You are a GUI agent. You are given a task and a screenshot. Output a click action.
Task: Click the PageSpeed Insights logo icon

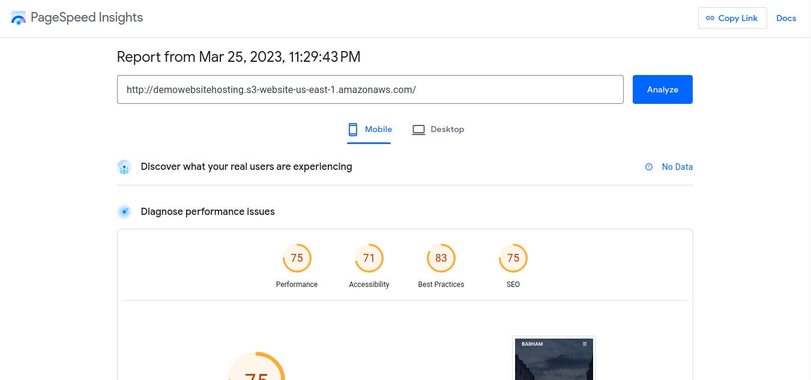point(19,18)
